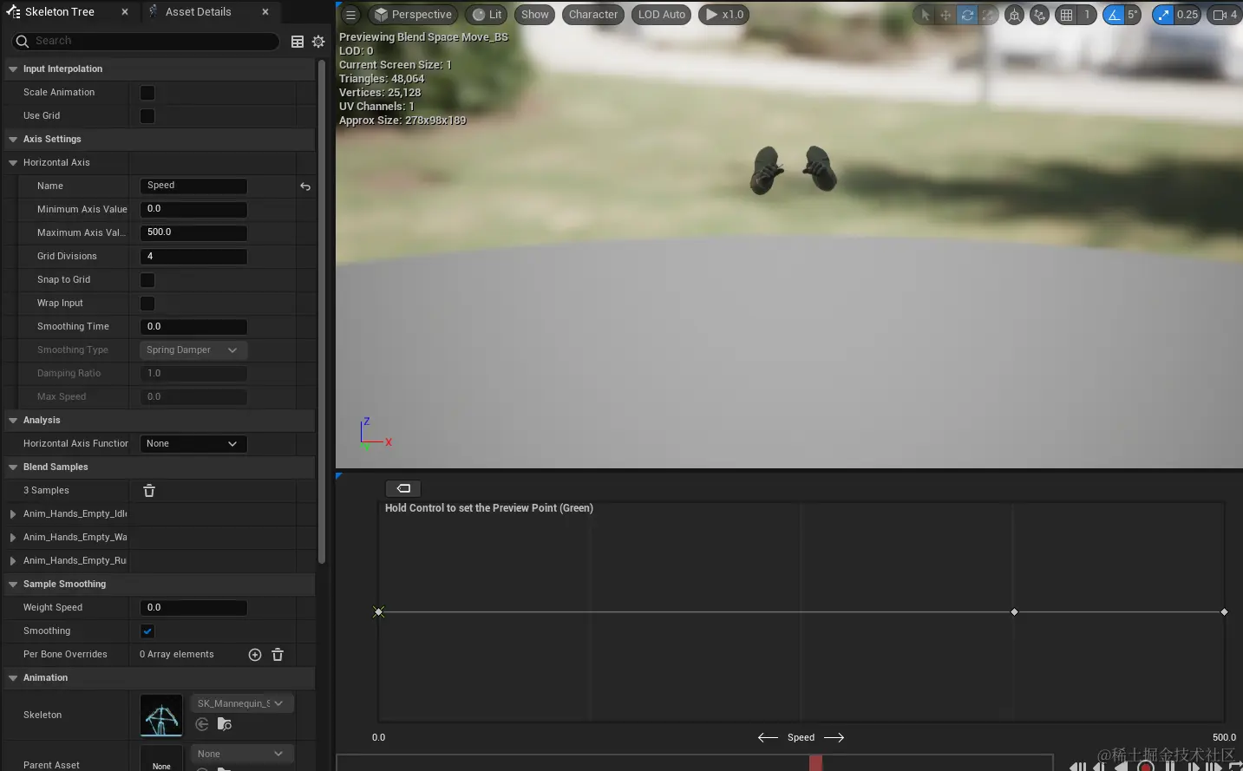1243x771 pixels.
Task: Open the property matrix table view icon
Action: (x=298, y=42)
